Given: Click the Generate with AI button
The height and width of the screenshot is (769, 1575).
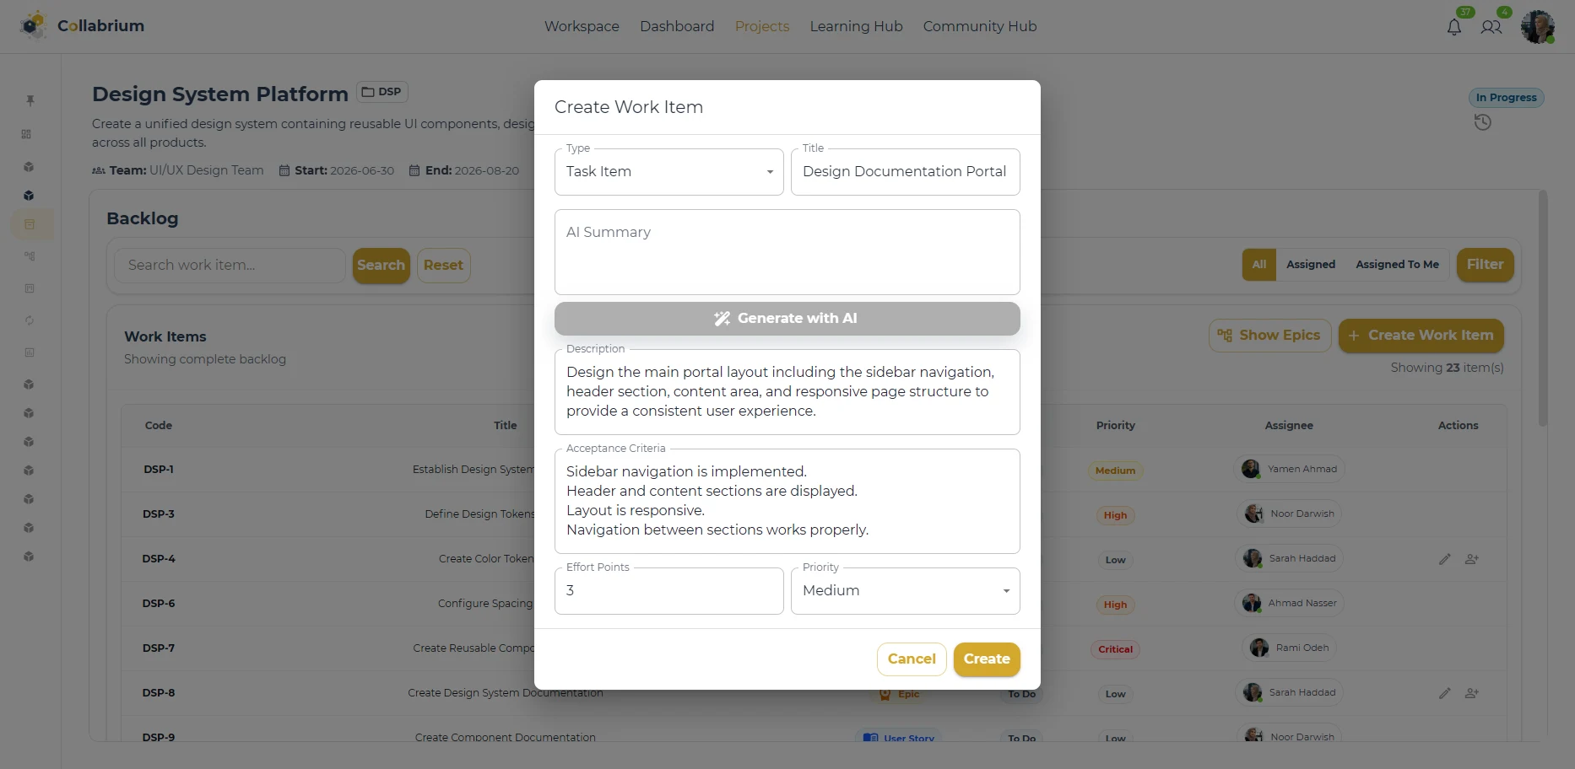Looking at the screenshot, I should tap(787, 319).
